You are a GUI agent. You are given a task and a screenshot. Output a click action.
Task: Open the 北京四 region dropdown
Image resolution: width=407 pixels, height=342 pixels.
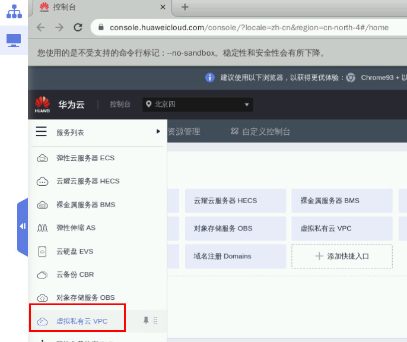198,104
